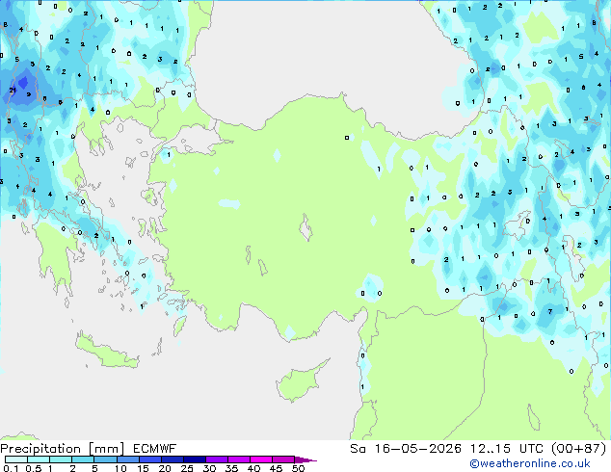
Task: Click the Lake Tuz outline in central Turkey
Action: point(305,227)
